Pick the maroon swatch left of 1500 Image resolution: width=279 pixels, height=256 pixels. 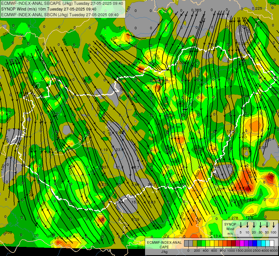pos(234,243)
